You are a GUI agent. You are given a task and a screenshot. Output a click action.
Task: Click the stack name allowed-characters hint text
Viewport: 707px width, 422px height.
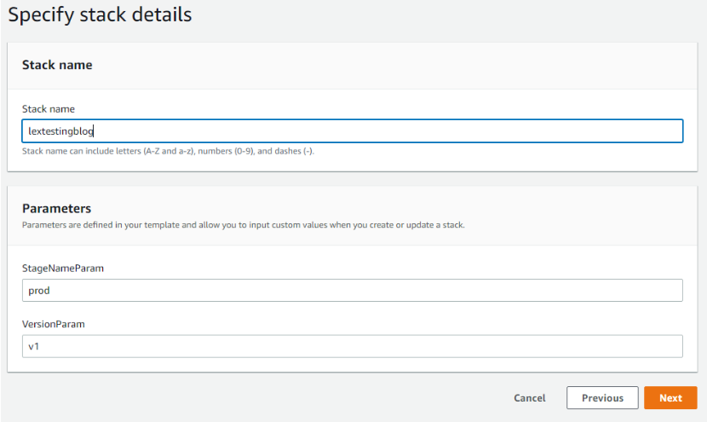[x=168, y=151]
